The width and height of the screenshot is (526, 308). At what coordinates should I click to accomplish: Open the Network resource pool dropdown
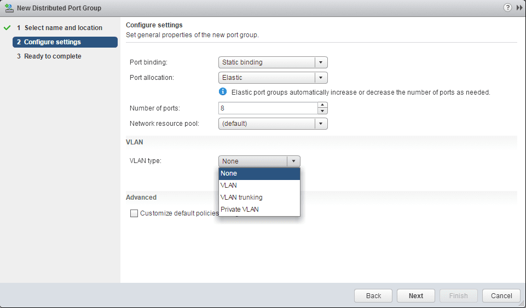273,124
